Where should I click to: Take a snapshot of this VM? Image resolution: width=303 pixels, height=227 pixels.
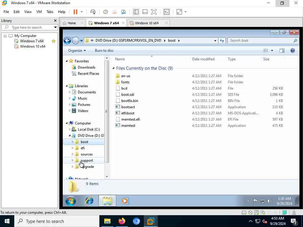point(106,12)
